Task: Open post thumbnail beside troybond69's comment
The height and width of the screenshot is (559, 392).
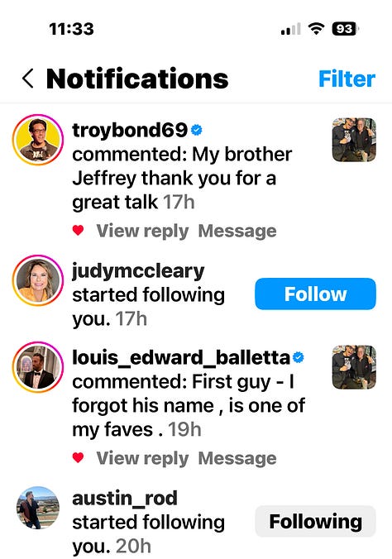Action: click(354, 140)
